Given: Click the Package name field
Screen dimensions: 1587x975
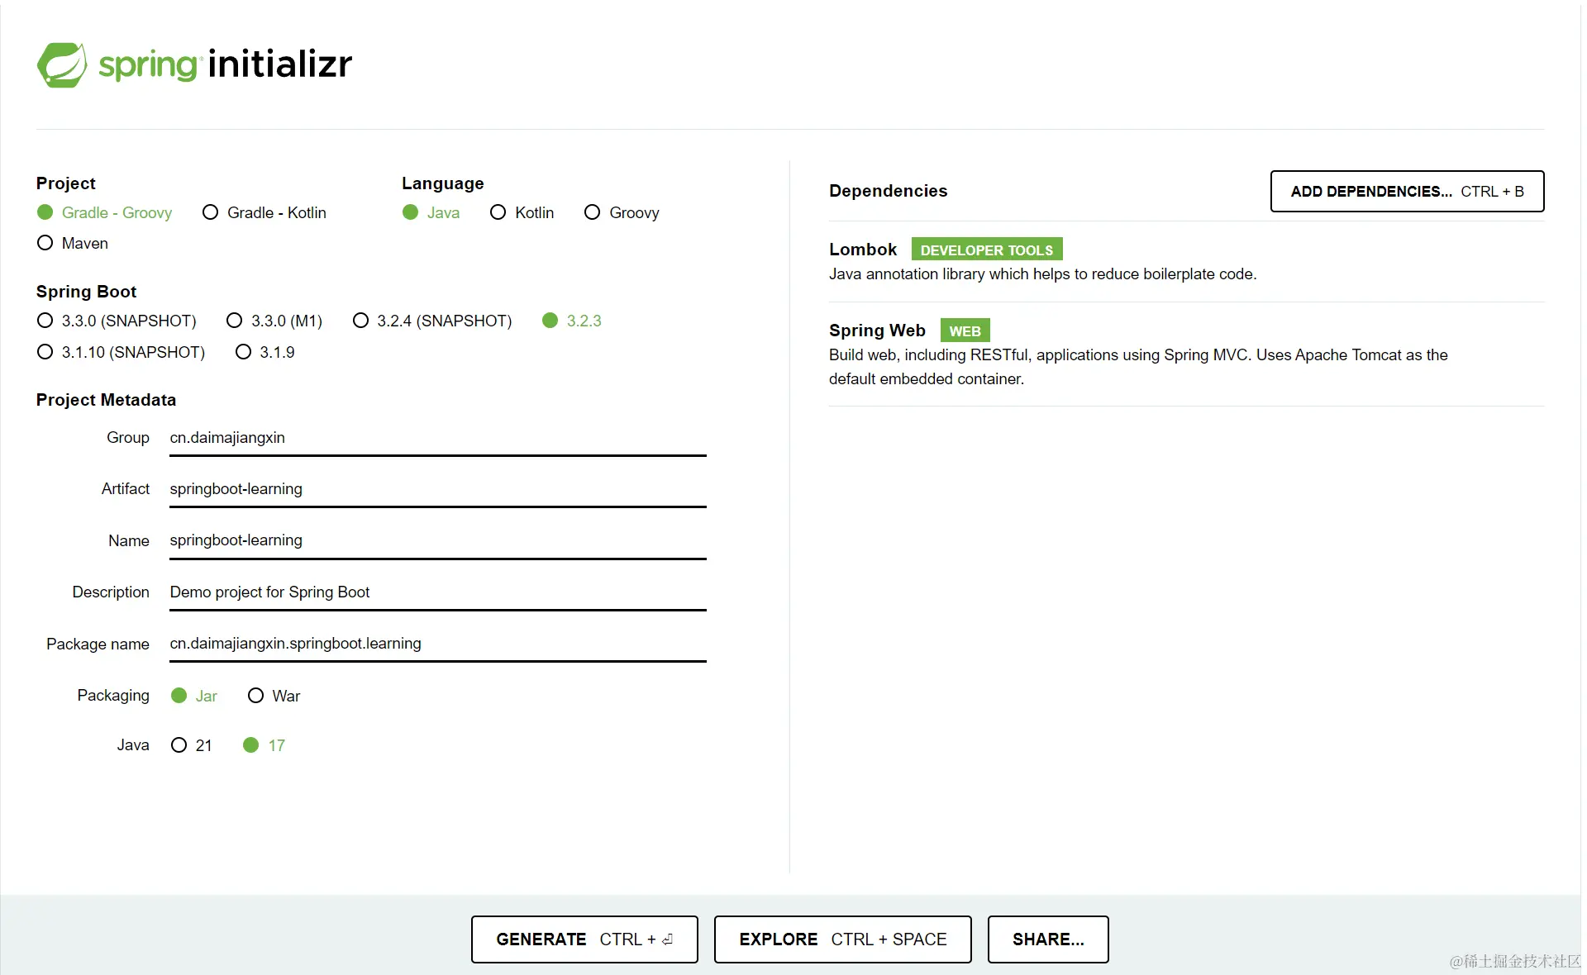Looking at the screenshot, I should 437,644.
